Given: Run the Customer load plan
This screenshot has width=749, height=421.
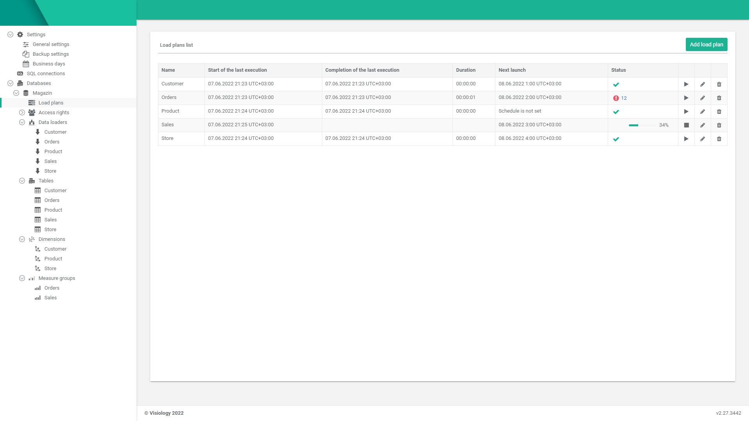Looking at the screenshot, I should click(686, 84).
